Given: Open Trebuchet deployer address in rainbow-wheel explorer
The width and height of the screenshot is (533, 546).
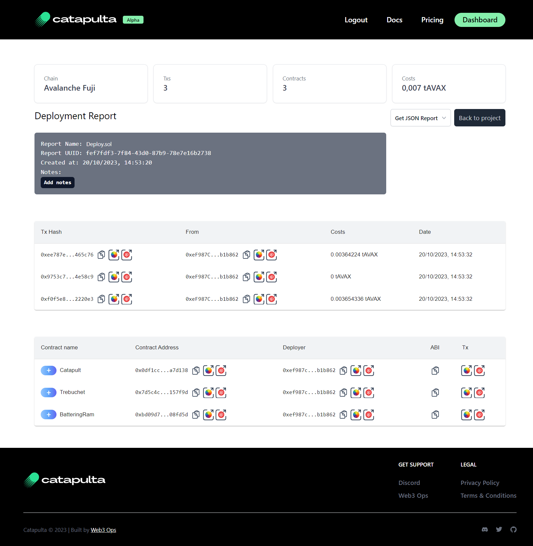Looking at the screenshot, I should pyautogui.click(x=356, y=393).
